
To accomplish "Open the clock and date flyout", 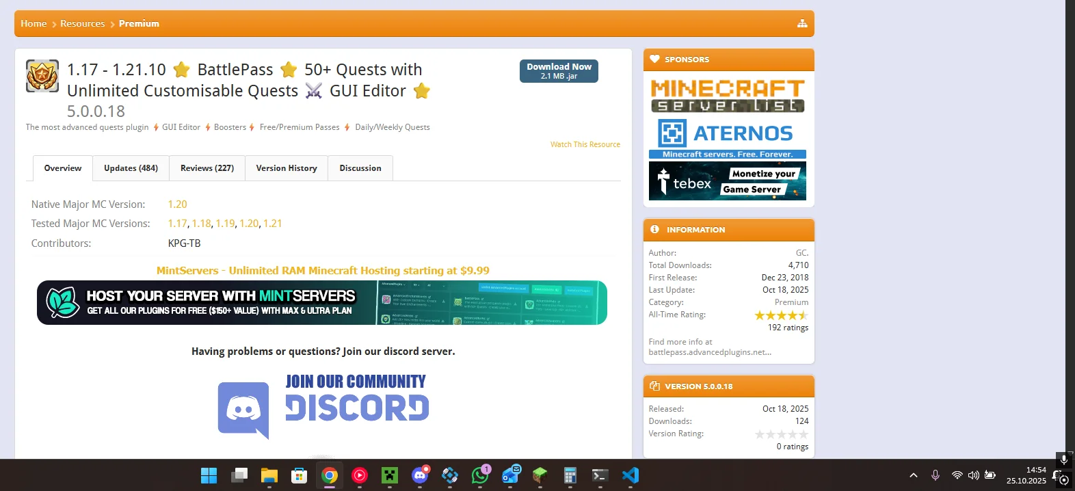I will pyautogui.click(x=1026, y=475).
